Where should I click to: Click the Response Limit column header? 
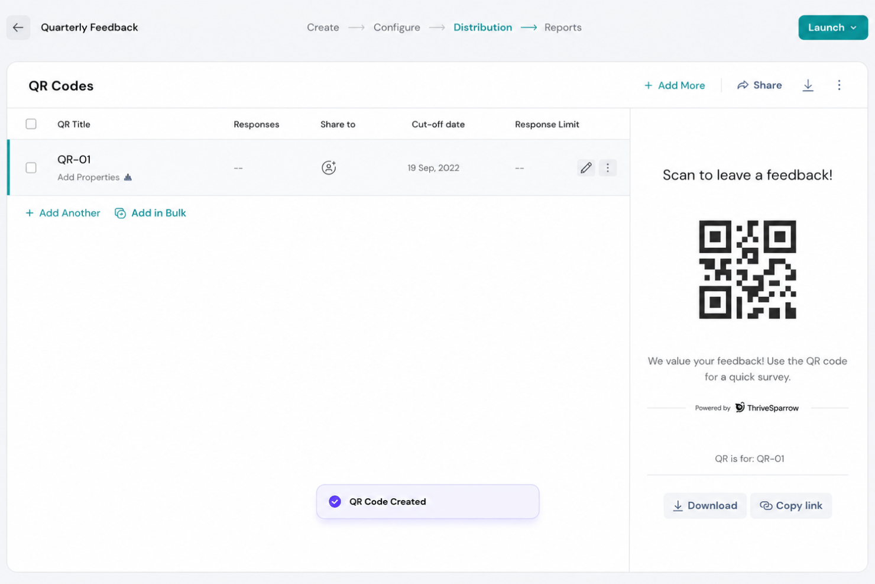(x=547, y=124)
